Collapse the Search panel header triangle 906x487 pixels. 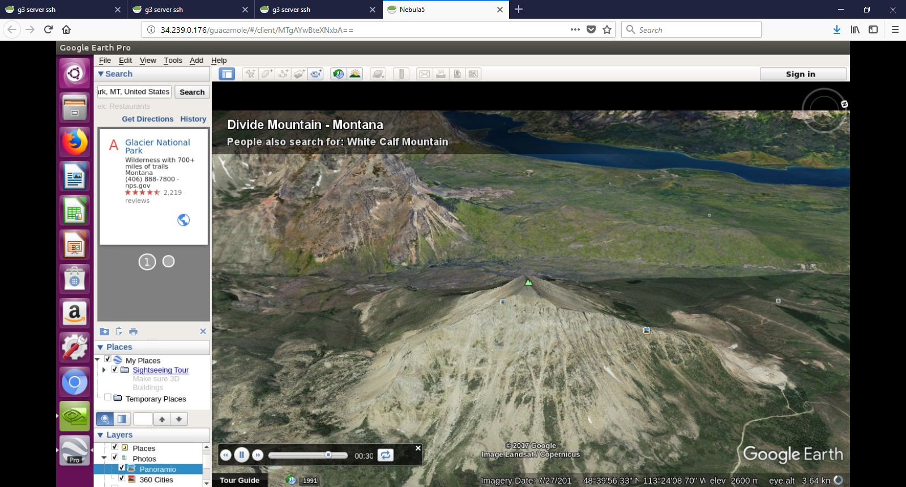pos(101,74)
